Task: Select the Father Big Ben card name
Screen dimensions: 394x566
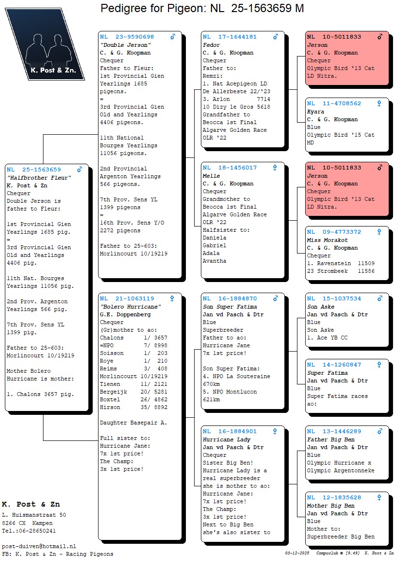Action: [x=331, y=439]
